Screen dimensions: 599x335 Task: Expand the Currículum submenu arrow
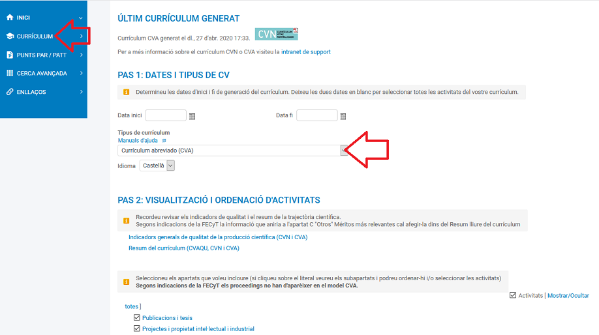(82, 36)
